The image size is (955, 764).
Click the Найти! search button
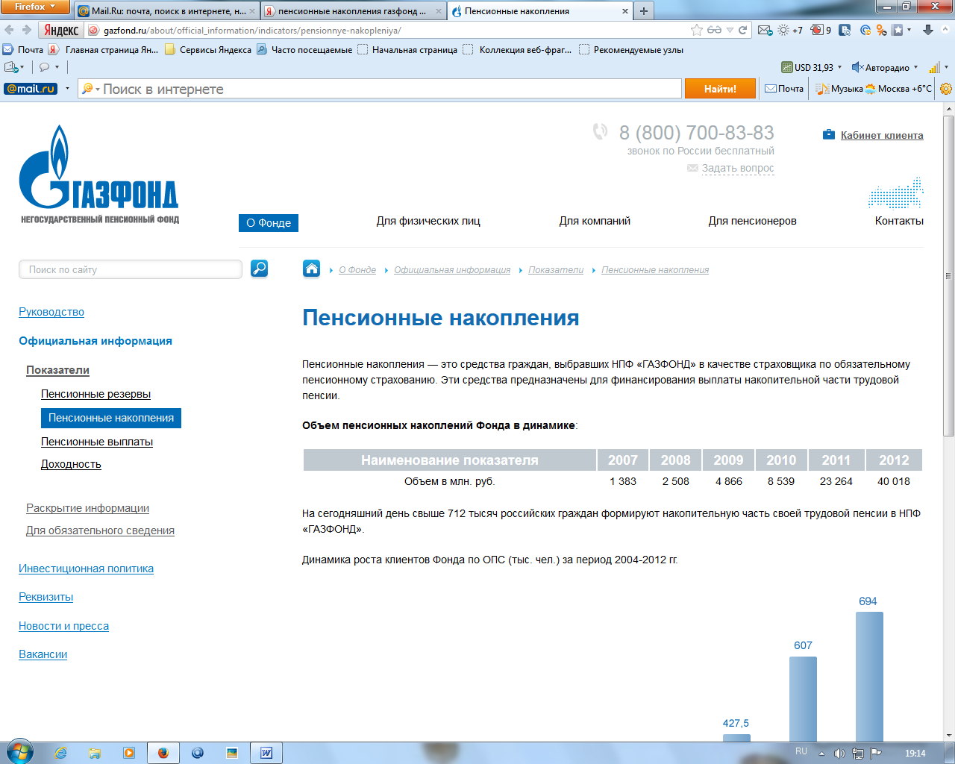point(720,89)
